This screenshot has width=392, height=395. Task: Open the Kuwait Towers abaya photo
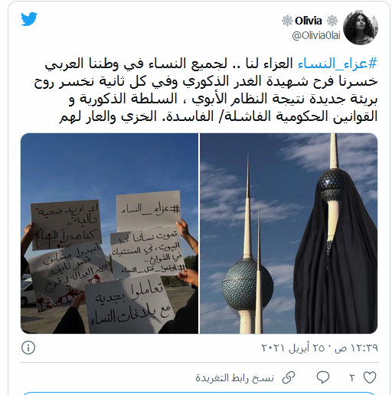[x=289, y=233]
